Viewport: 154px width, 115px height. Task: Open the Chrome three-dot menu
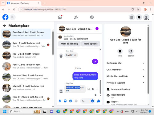(151, 10)
